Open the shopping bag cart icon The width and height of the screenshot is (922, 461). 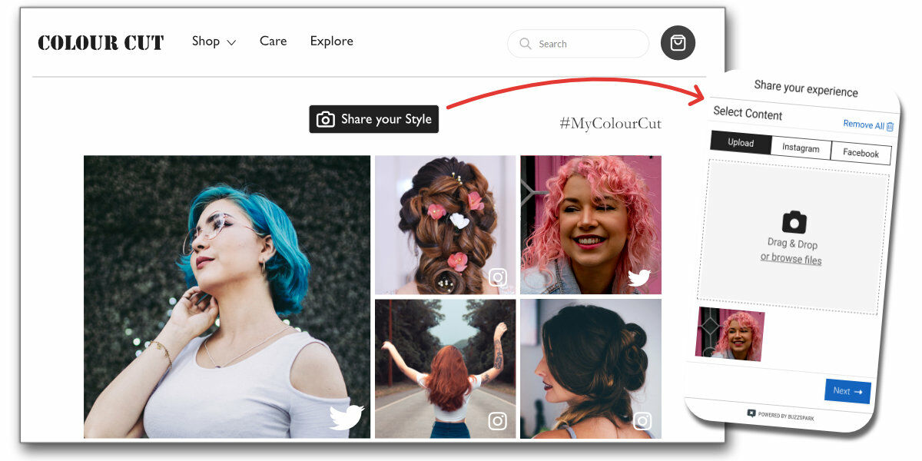[x=678, y=43]
